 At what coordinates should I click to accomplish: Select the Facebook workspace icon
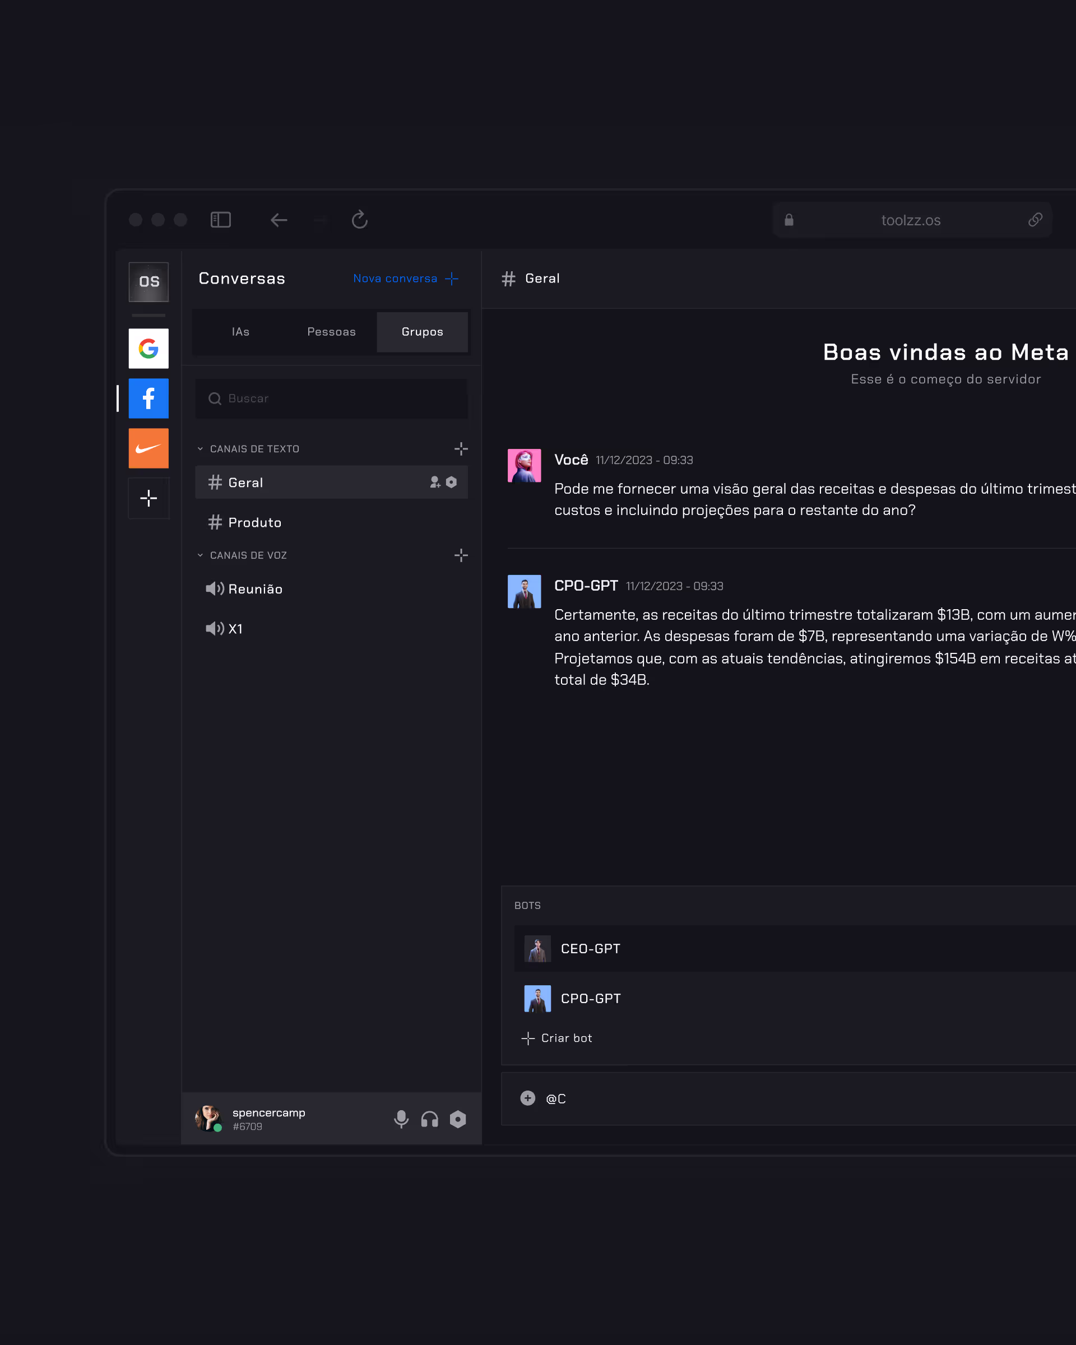click(x=149, y=398)
